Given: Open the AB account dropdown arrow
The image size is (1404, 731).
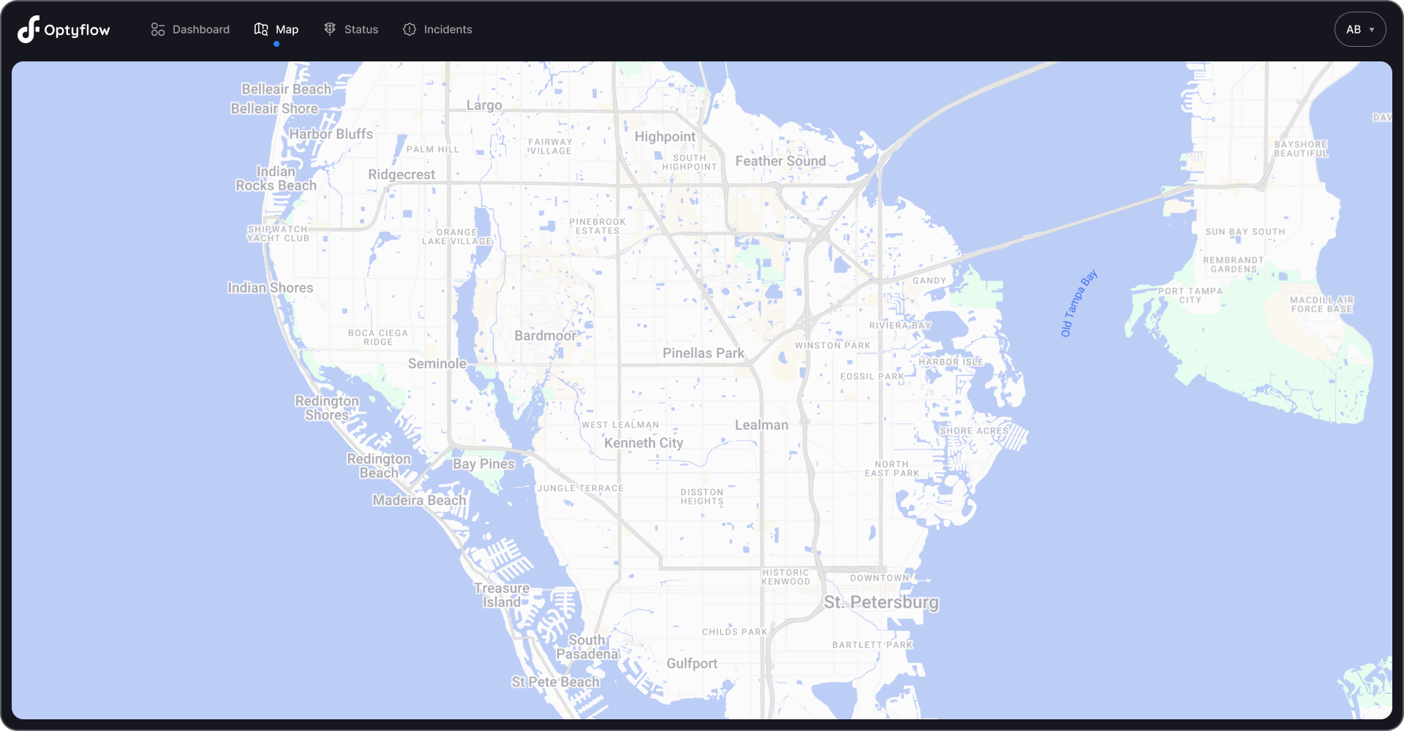Looking at the screenshot, I should (x=1371, y=30).
